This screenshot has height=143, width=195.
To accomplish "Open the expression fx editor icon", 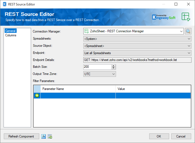I will [44, 136].
